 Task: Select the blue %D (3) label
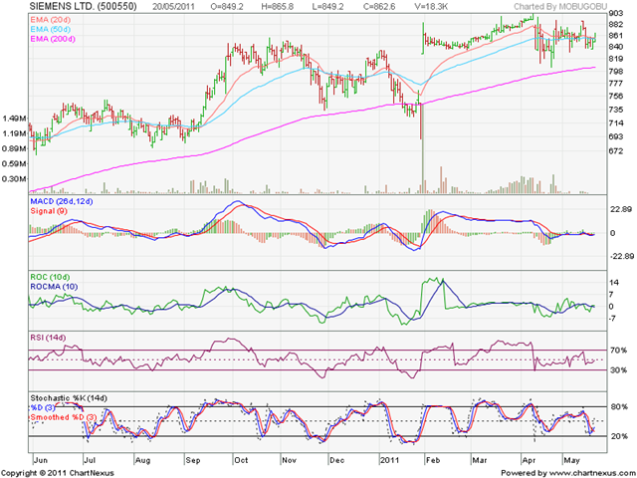coord(44,407)
